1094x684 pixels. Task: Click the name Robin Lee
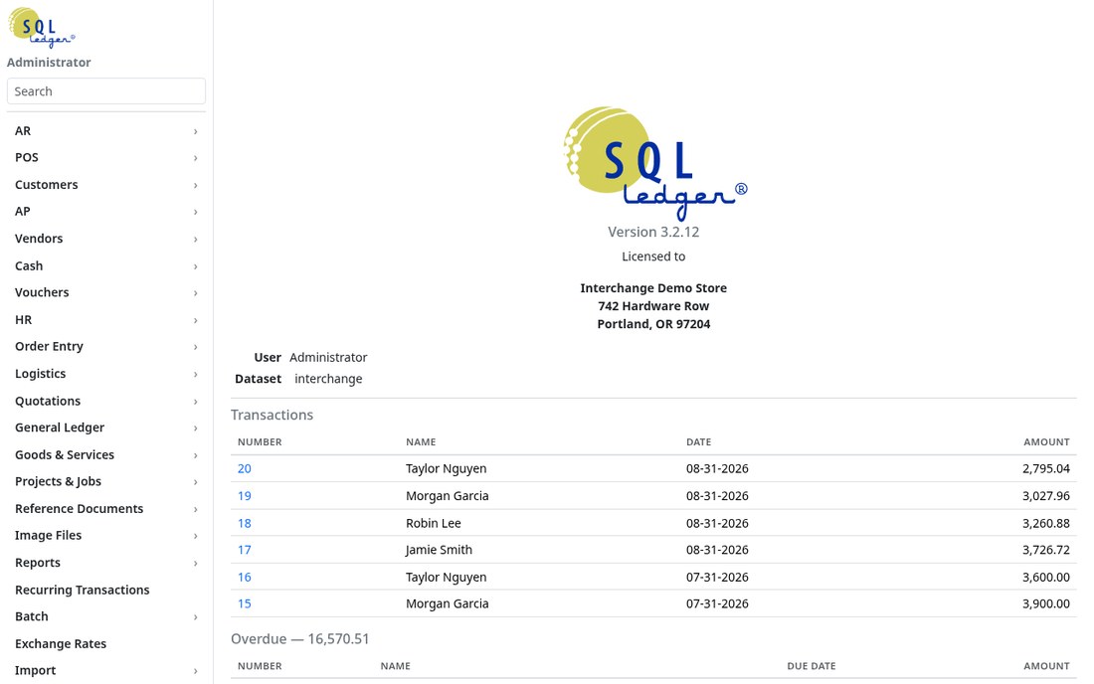[434, 523]
